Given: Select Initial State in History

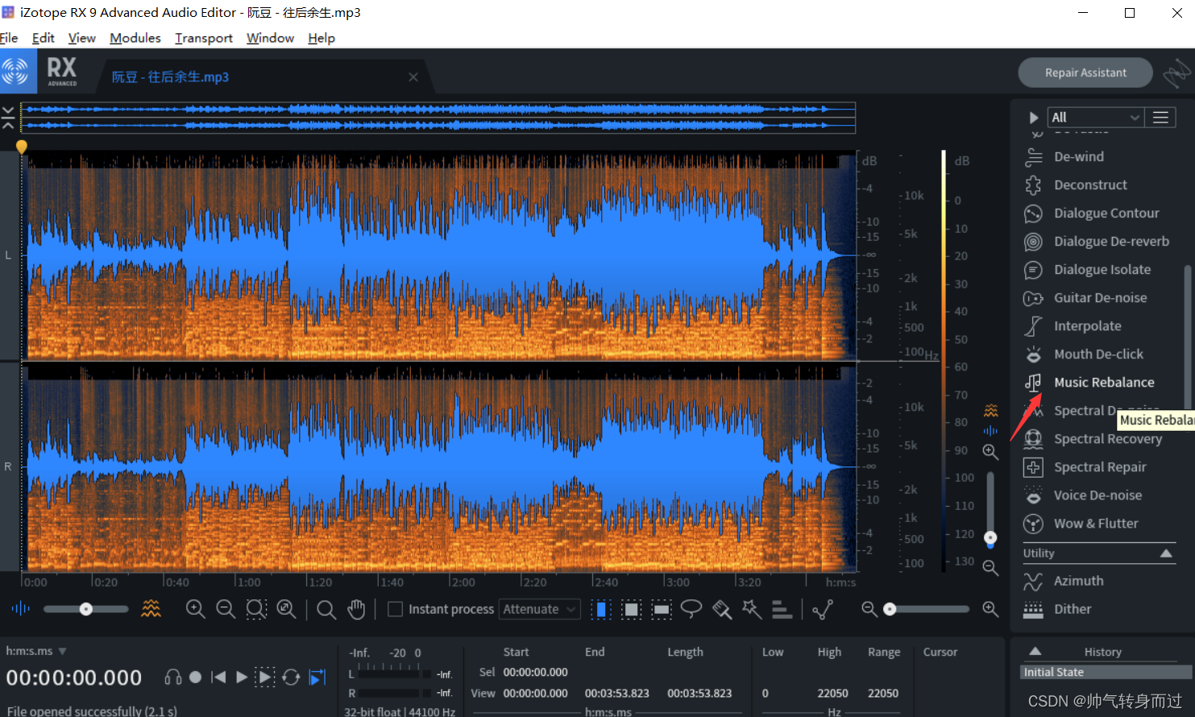Looking at the screenshot, I should coord(1106,672).
